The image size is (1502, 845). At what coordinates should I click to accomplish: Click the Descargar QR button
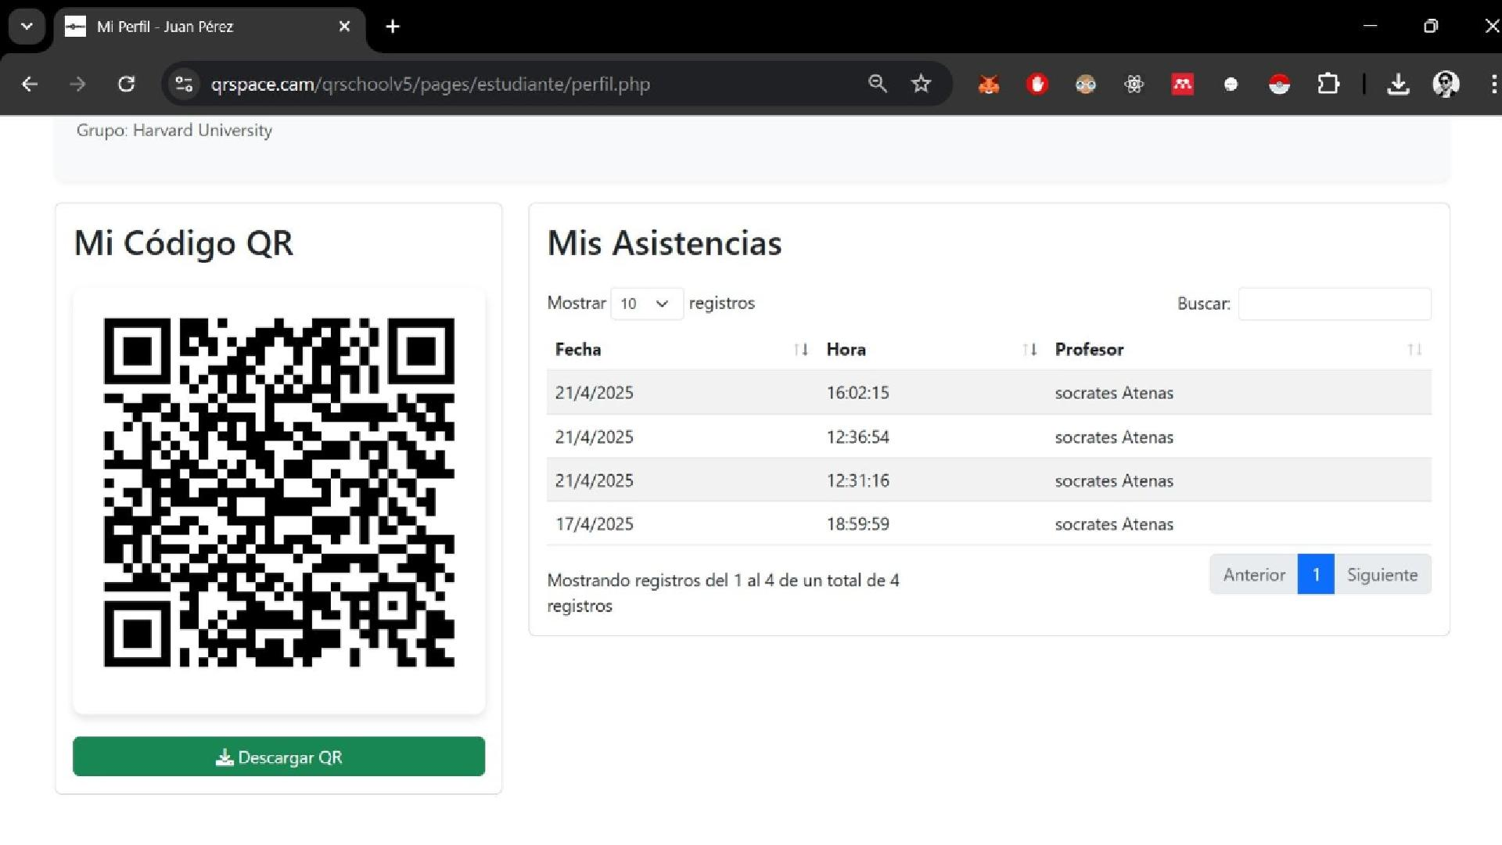pyautogui.click(x=278, y=757)
